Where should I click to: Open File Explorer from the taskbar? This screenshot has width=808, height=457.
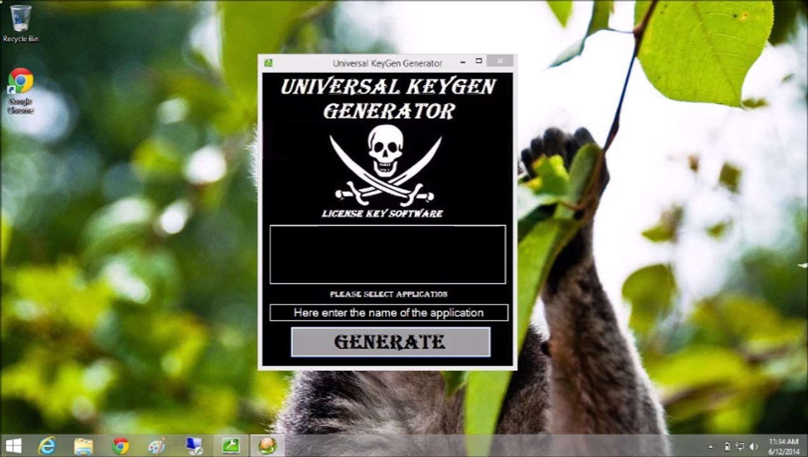pyautogui.click(x=83, y=446)
